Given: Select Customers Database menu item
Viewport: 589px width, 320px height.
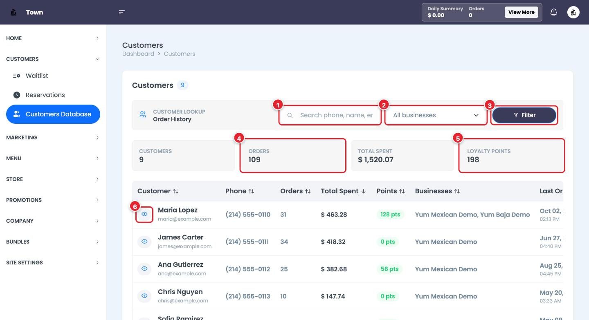Looking at the screenshot, I should (53, 114).
